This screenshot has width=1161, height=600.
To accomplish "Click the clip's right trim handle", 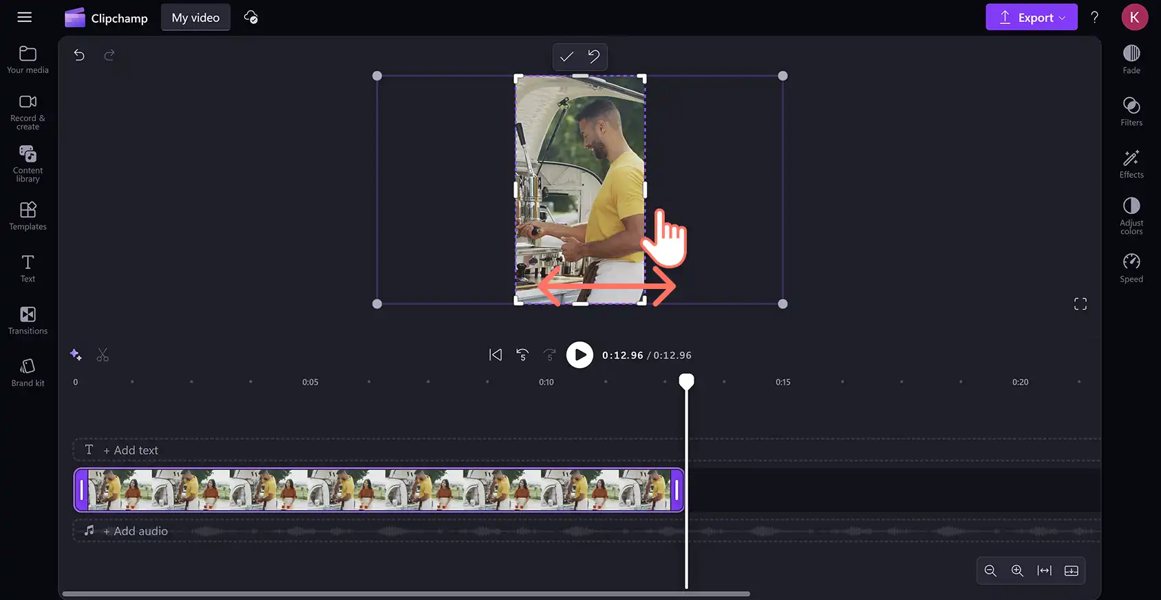I will (x=677, y=490).
